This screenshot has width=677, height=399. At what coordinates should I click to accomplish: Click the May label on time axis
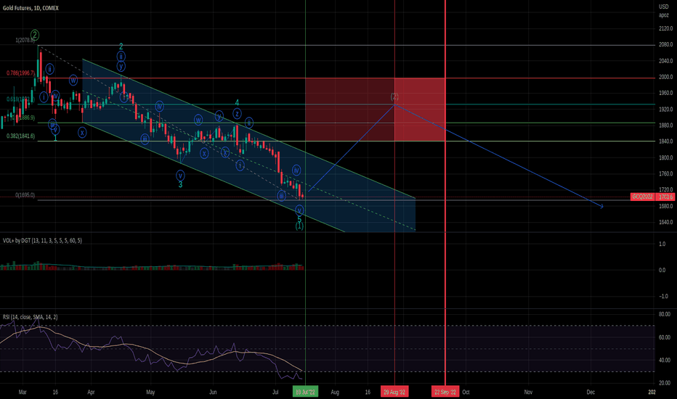click(x=150, y=392)
